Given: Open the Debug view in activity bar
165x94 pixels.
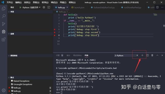Looking at the screenshot, I should pyautogui.click(x=4, y=32).
